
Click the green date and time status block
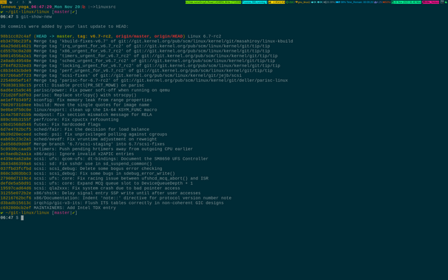point(407,2)
